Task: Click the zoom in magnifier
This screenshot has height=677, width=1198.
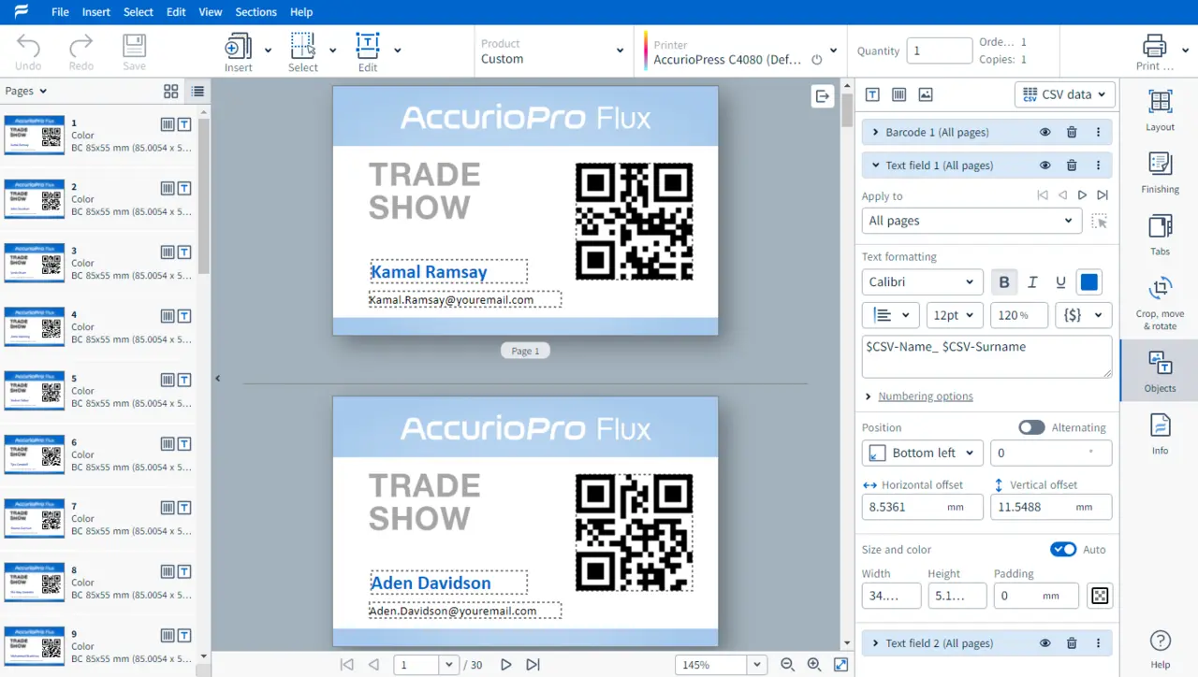Action: [814, 665]
